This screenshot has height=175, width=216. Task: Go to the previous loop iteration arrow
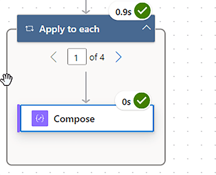coord(54,57)
